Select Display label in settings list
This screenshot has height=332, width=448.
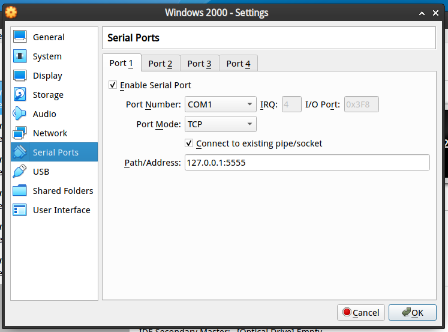click(x=47, y=76)
